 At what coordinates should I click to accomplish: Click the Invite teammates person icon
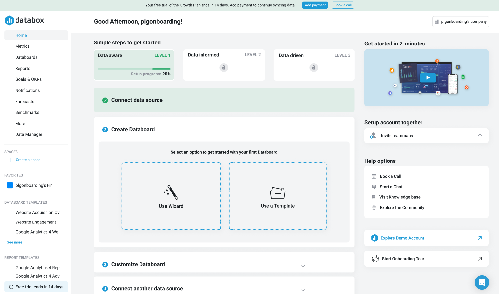373,136
